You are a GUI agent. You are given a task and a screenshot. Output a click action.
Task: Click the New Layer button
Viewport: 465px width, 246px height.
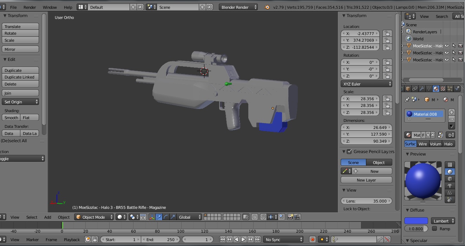(366, 180)
